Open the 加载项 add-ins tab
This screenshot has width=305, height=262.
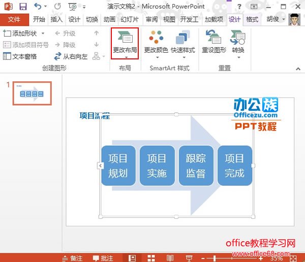point(214,19)
